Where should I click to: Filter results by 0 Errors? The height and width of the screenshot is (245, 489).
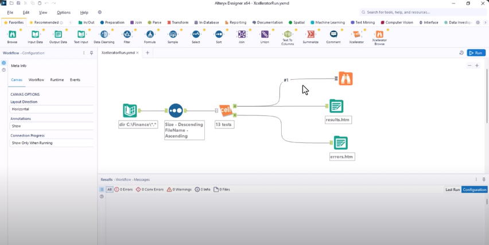(123, 189)
